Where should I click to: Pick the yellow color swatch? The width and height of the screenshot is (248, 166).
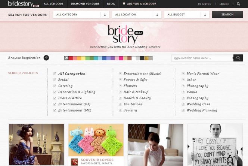coord(83,58)
